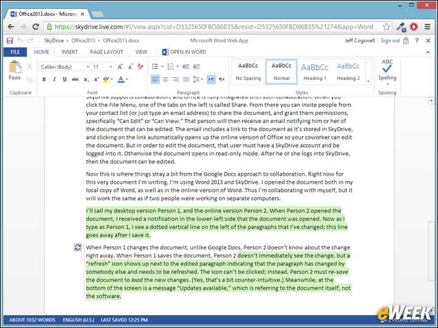438x328 pixels.
Task: Apply strikethrough formatting
Action: [x=75, y=79]
